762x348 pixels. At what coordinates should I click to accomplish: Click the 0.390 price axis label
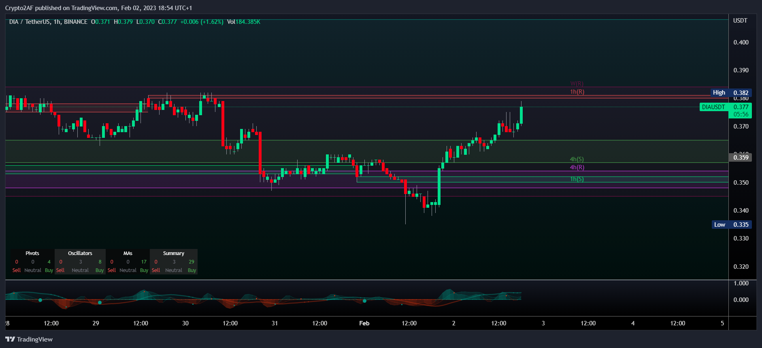(741, 70)
